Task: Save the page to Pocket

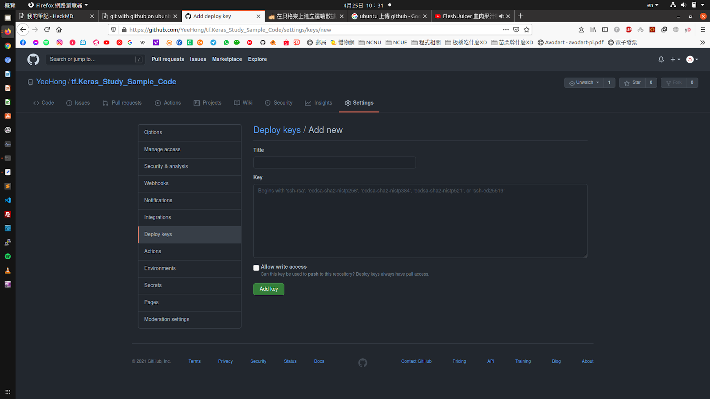Action: pyautogui.click(x=516, y=30)
